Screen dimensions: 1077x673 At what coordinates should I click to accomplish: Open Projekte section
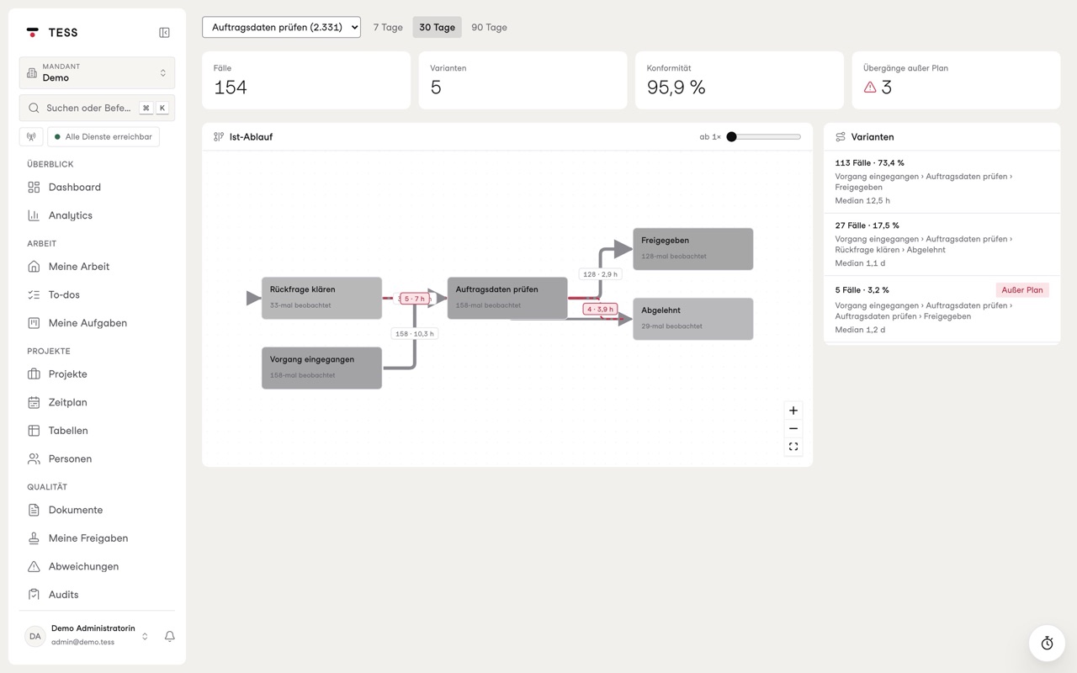coord(97,374)
